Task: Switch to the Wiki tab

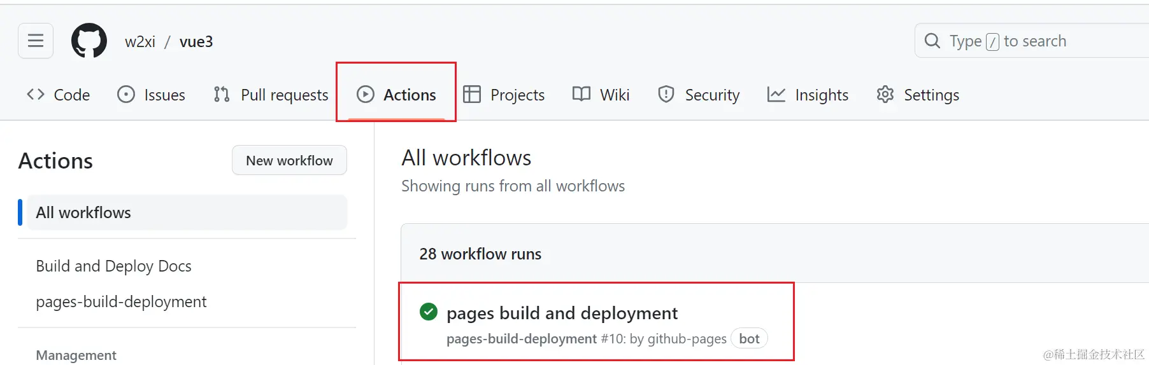Action: 601,95
